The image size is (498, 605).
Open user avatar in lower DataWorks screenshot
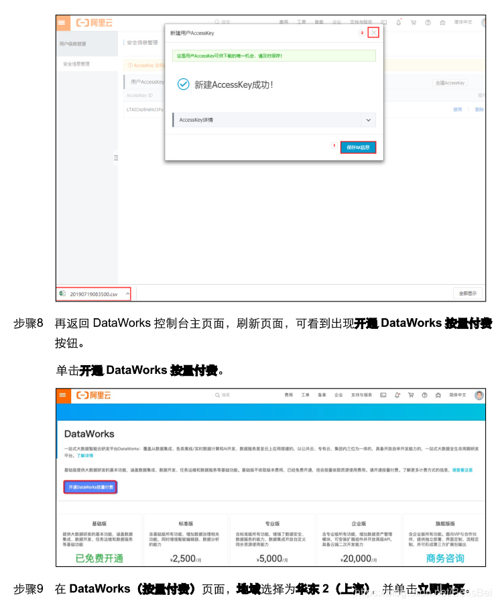(x=479, y=395)
